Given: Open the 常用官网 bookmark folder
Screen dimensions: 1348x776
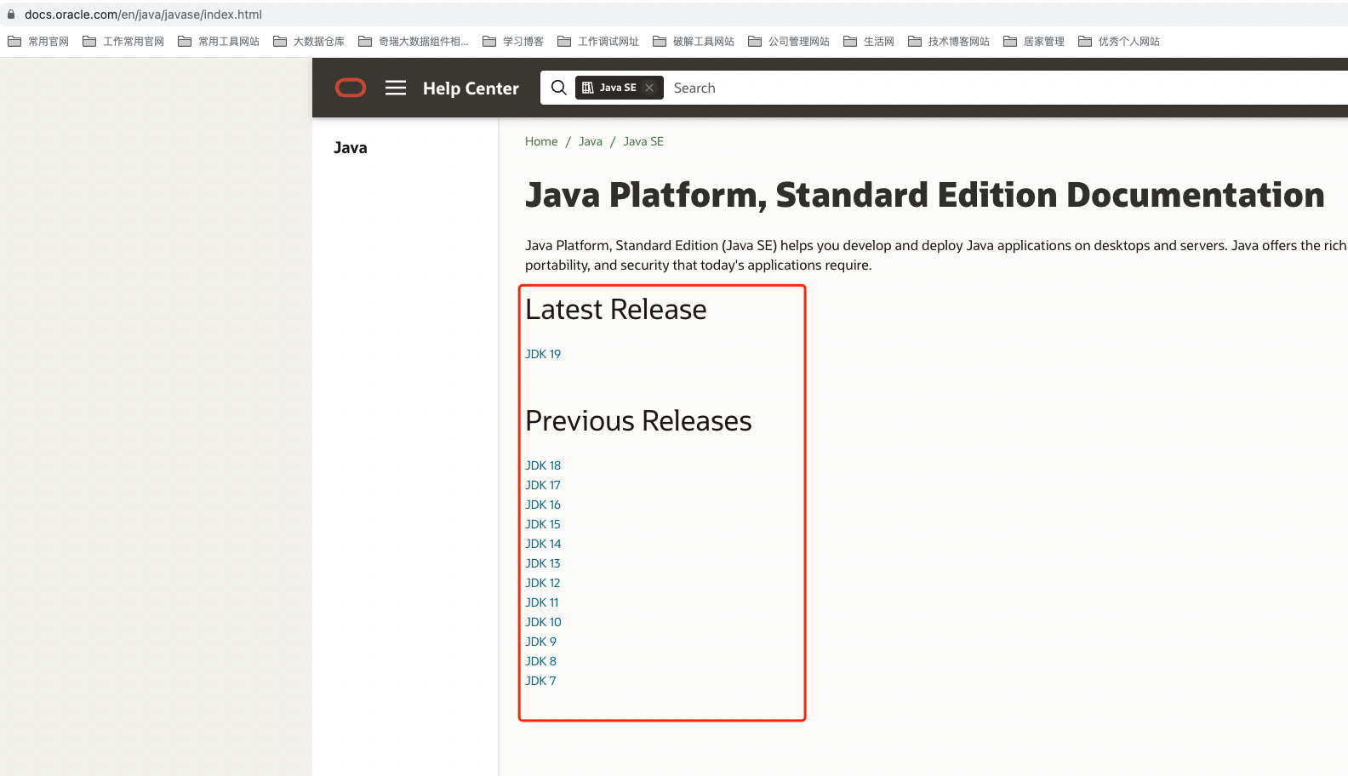Looking at the screenshot, I should [x=38, y=41].
